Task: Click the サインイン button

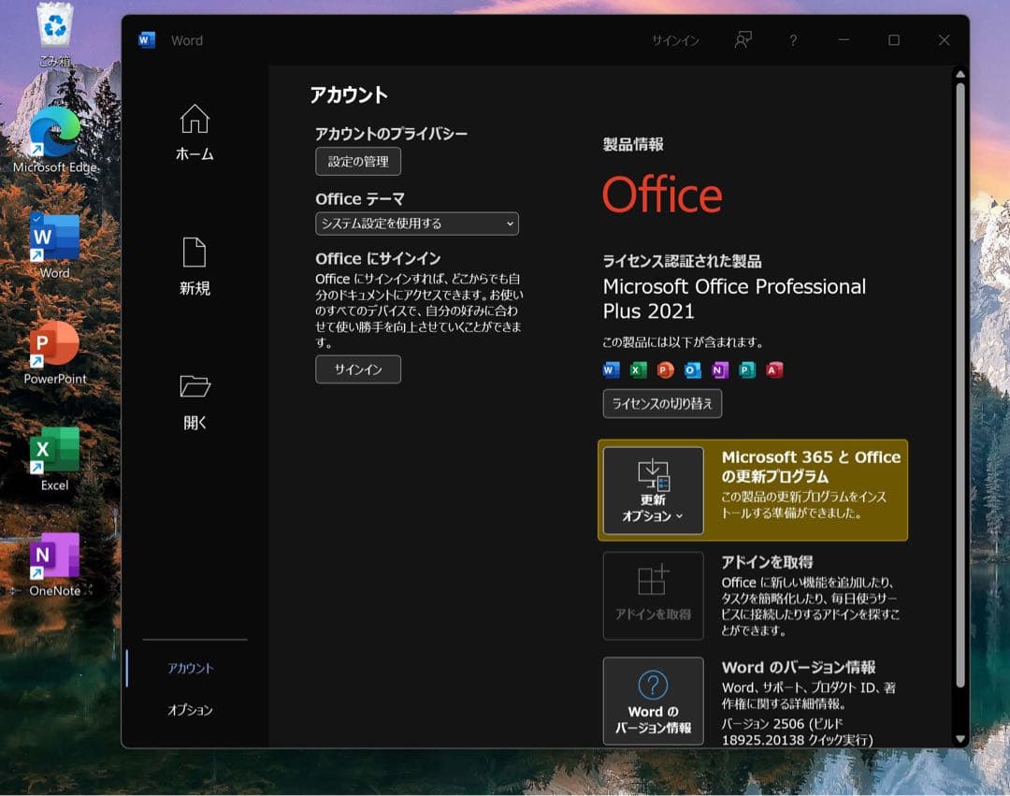Action: pyautogui.click(x=358, y=369)
